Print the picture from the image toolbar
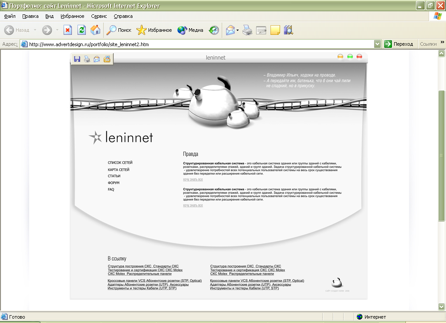 pos(87,59)
